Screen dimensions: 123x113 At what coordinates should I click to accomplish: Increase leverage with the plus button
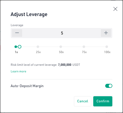[x=106, y=33]
